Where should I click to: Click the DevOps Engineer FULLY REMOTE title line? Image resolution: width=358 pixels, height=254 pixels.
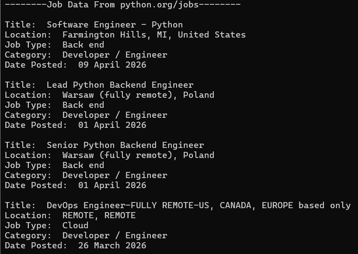198,206
